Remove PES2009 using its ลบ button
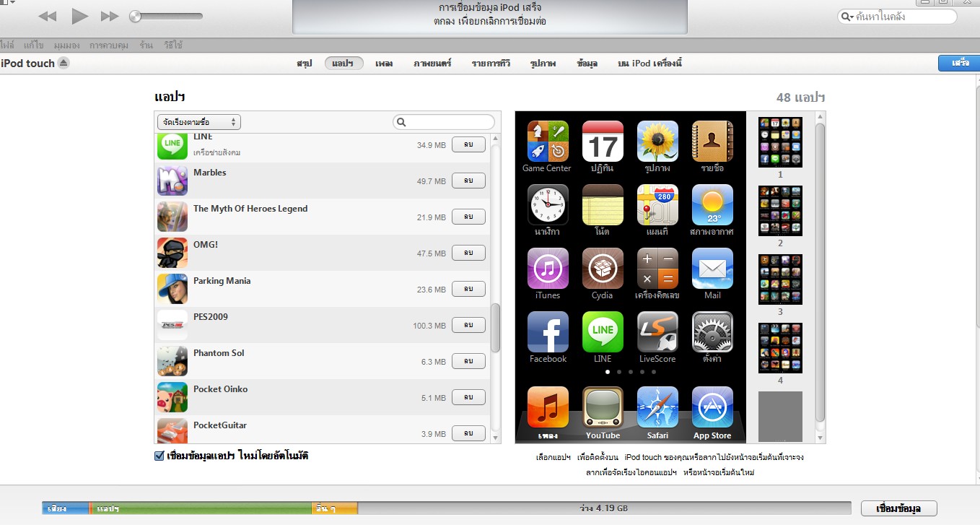980x525 pixels. pos(468,325)
